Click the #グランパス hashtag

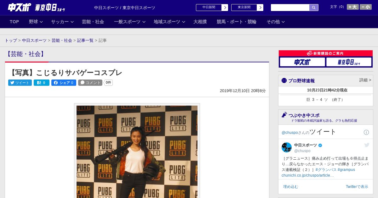point(326,170)
